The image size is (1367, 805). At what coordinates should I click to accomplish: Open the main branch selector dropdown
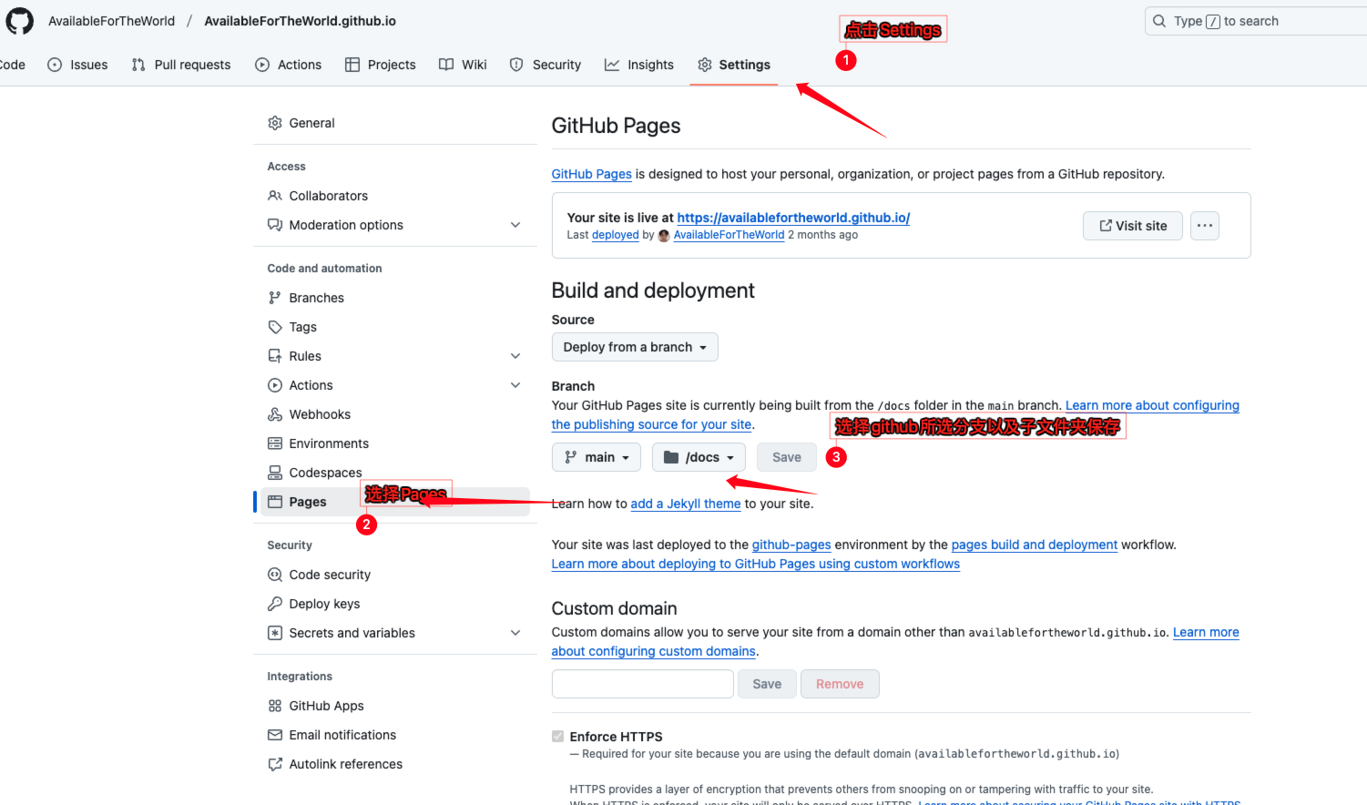click(x=597, y=457)
